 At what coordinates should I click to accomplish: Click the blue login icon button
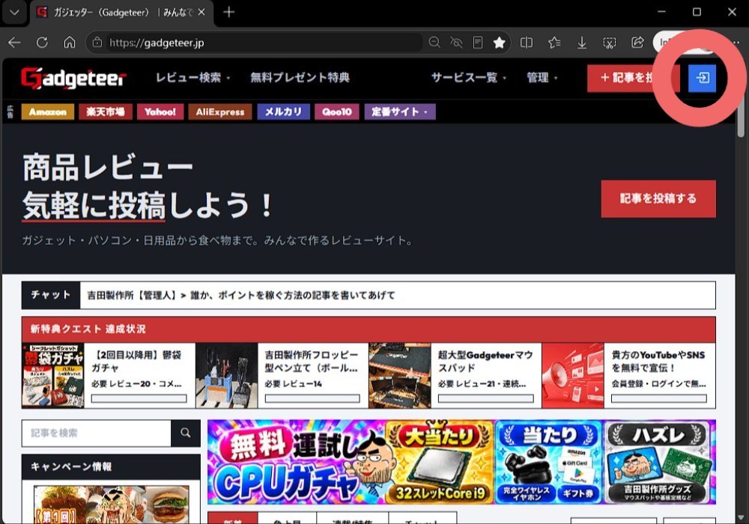(x=702, y=78)
